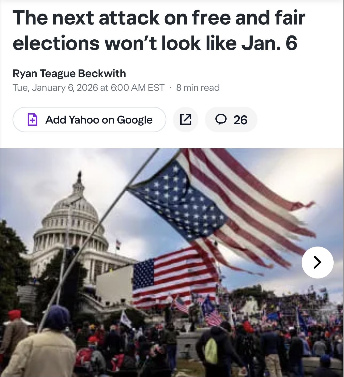Image resolution: width=344 pixels, height=377 pixels.
Task: Click the words Jan. 6 in headline
Action: (x=269, y=43)
